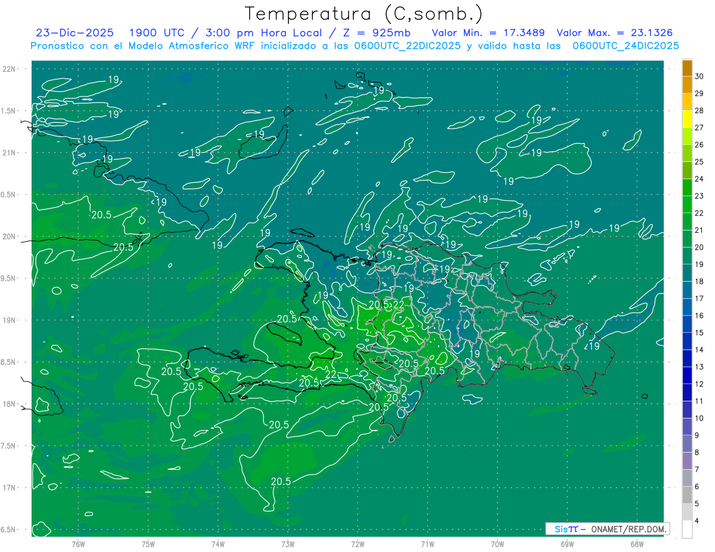This screenshot has height=552, width=715.
Task: Click the SisPI ONAMET/REP.DOM. logo box
Action: [607, 529]
